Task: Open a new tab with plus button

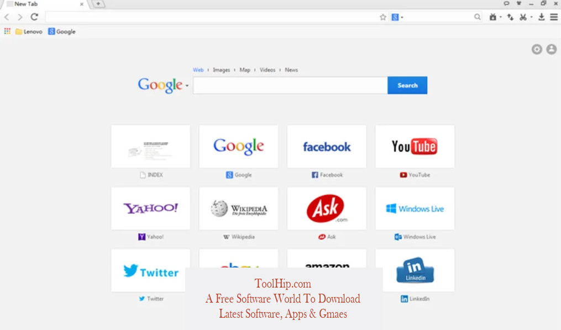Action: [x=98, y=4]
